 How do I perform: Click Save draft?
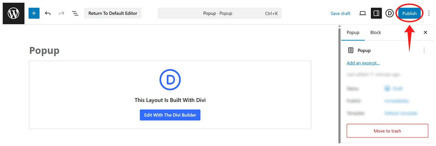click(340, 13)
